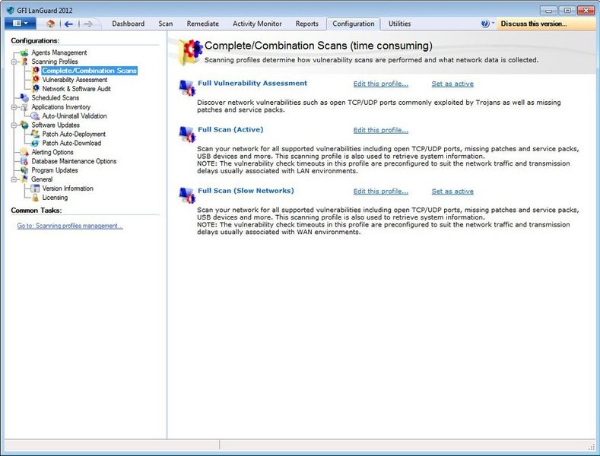This screenshot has height=456, width=600.
Task: Click the Home icon in toolbar
Action: pos(50,24)
